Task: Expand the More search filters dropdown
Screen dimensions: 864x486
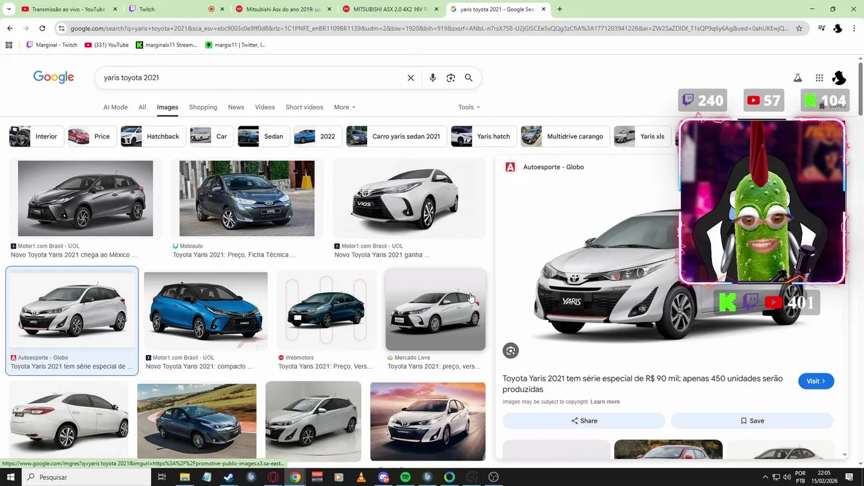Action: point(344,107)
